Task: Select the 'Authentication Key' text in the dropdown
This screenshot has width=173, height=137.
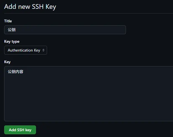Action: click(24, 50)
